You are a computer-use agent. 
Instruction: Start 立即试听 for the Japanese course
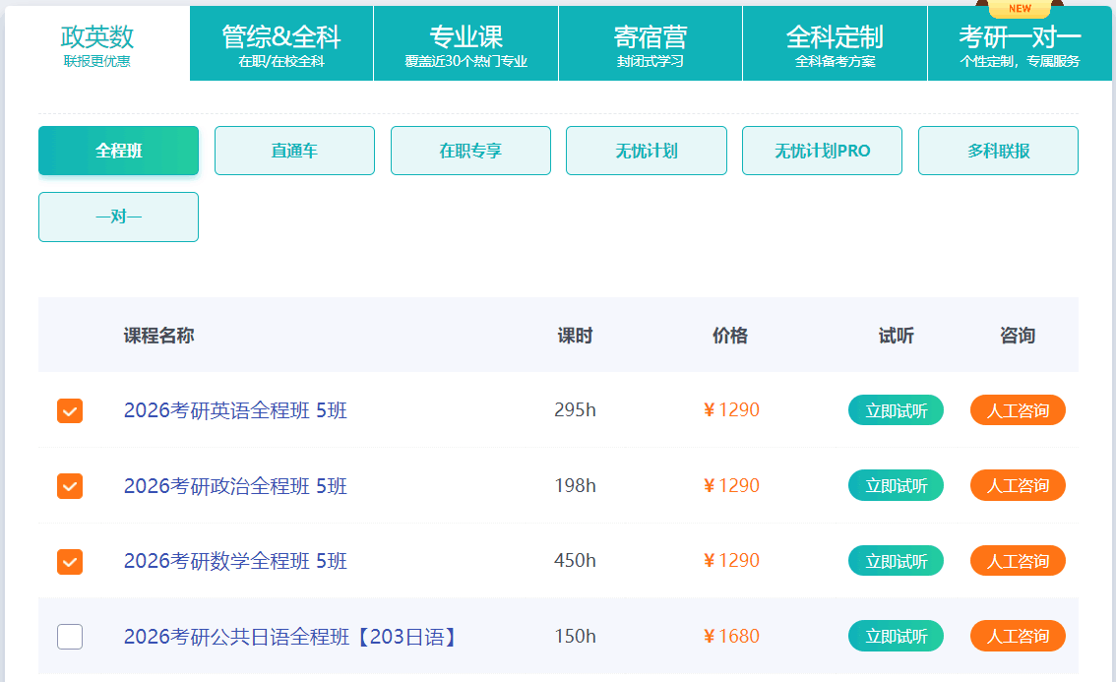(896, 637)
